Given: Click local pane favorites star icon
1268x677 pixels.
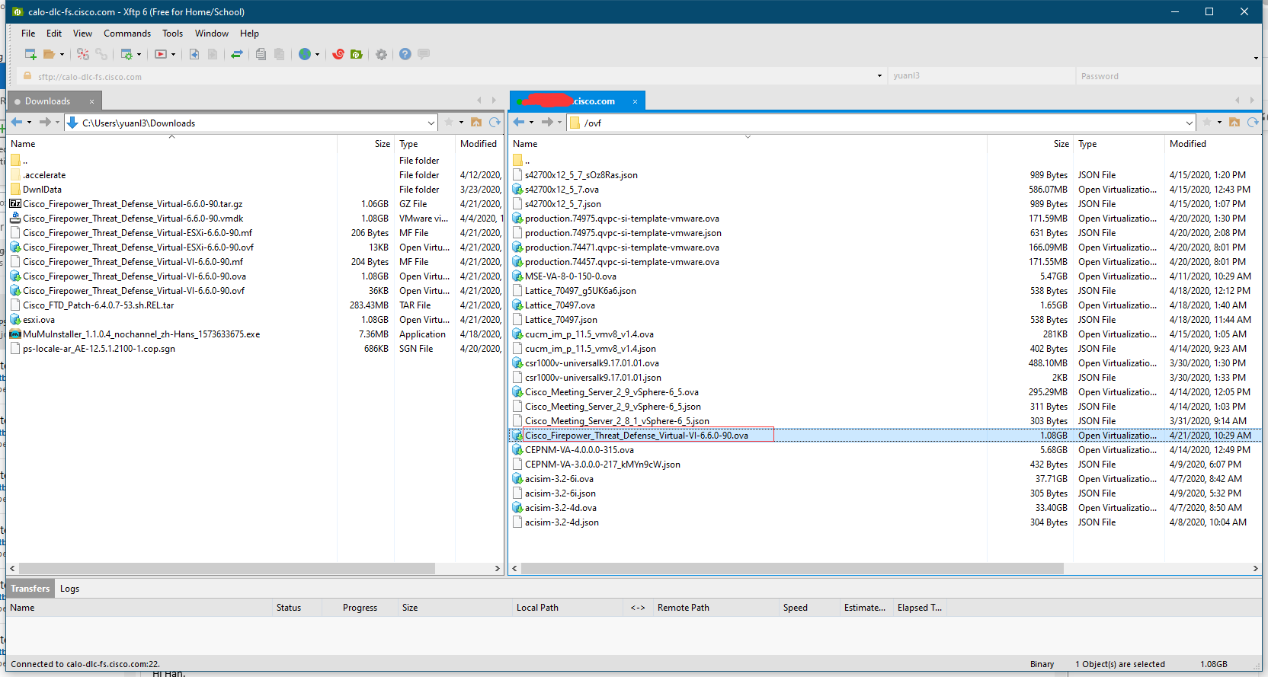Looking at the screenshot, I should click(x=450, y=123).
